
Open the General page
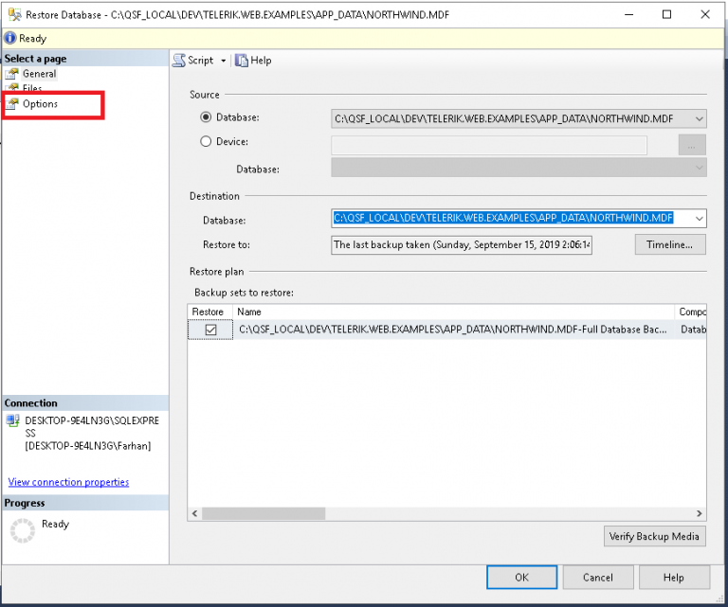pos(39,74)
